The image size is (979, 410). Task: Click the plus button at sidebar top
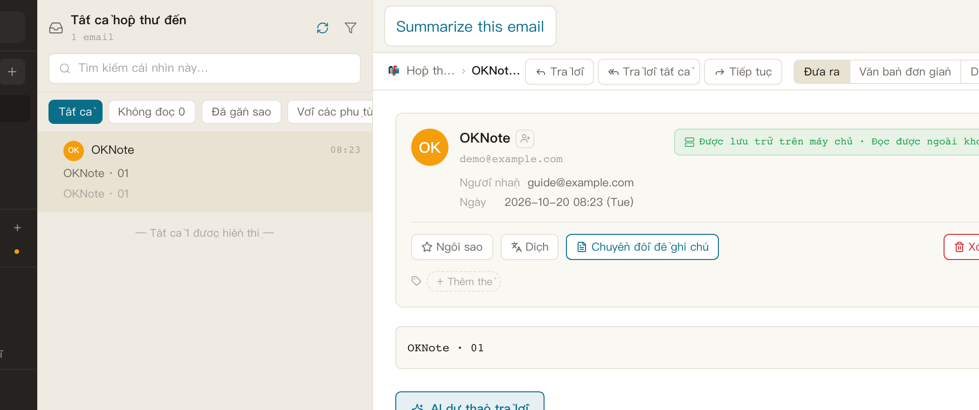coord(13,72)
